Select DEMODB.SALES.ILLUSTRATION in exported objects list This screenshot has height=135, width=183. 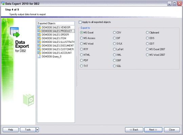point(58,42)
